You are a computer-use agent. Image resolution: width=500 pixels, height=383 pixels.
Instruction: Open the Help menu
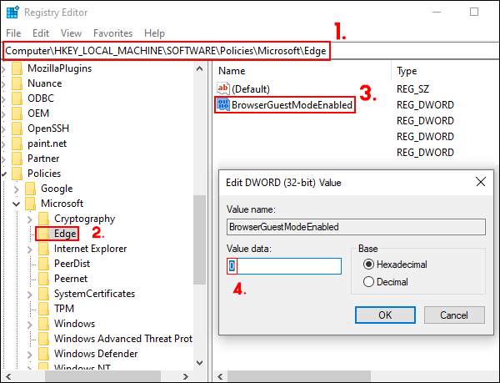(154, 33)
